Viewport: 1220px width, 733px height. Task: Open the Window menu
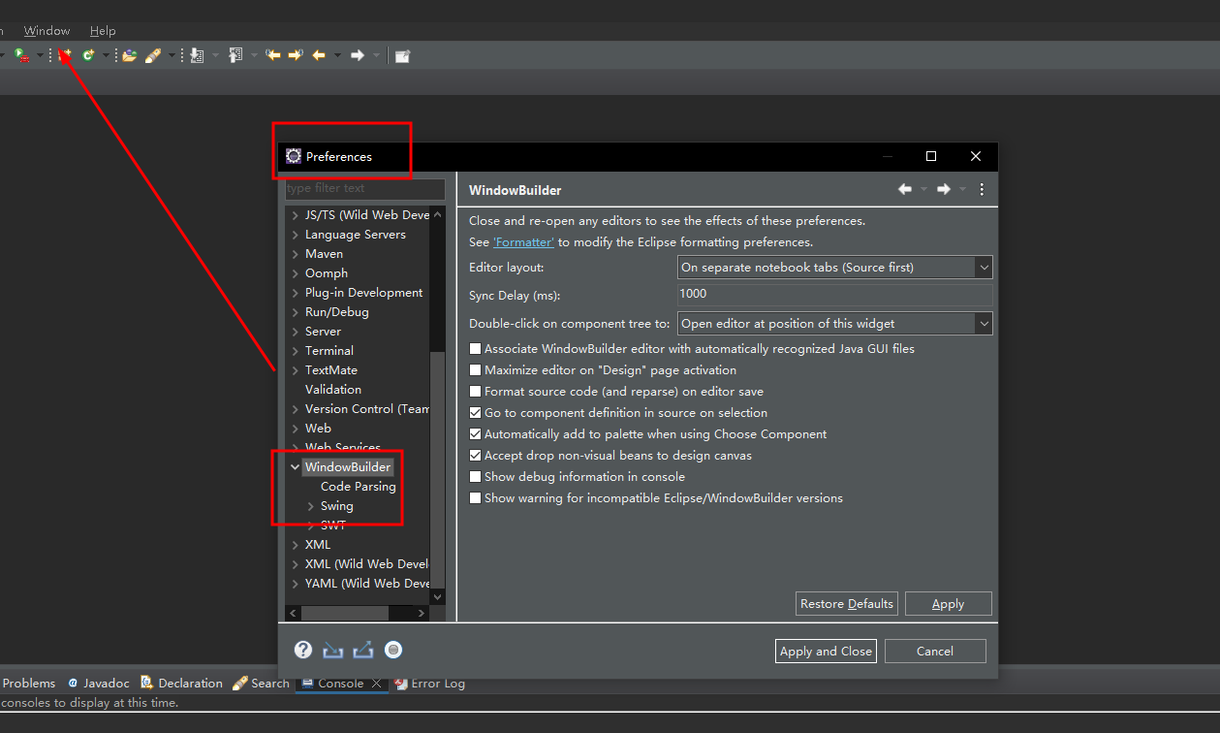click(47, 30)
